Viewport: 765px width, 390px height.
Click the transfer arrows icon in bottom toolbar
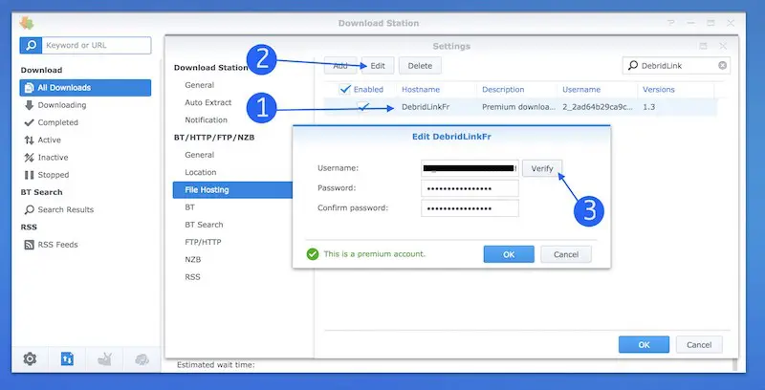(x=67, y=359)
